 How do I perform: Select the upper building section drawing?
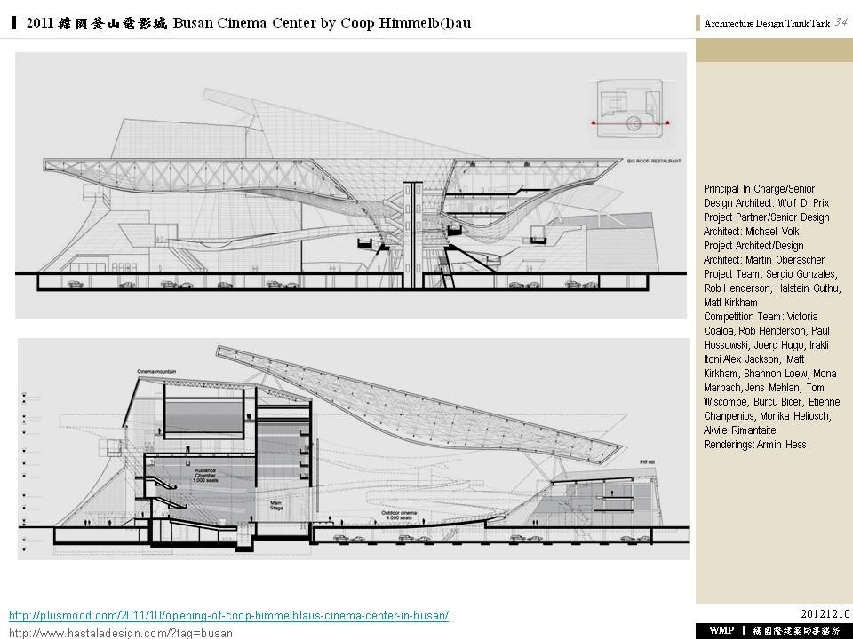[351, 185]
